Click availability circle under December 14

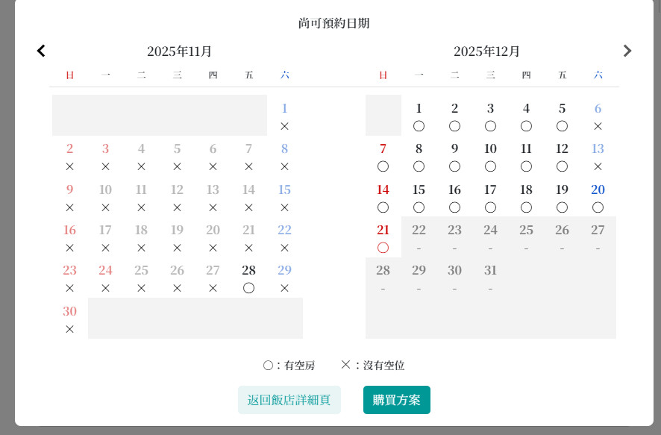(x=383, y=207)
